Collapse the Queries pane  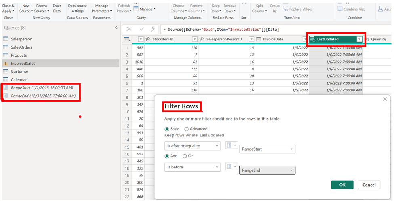[116, 28]
